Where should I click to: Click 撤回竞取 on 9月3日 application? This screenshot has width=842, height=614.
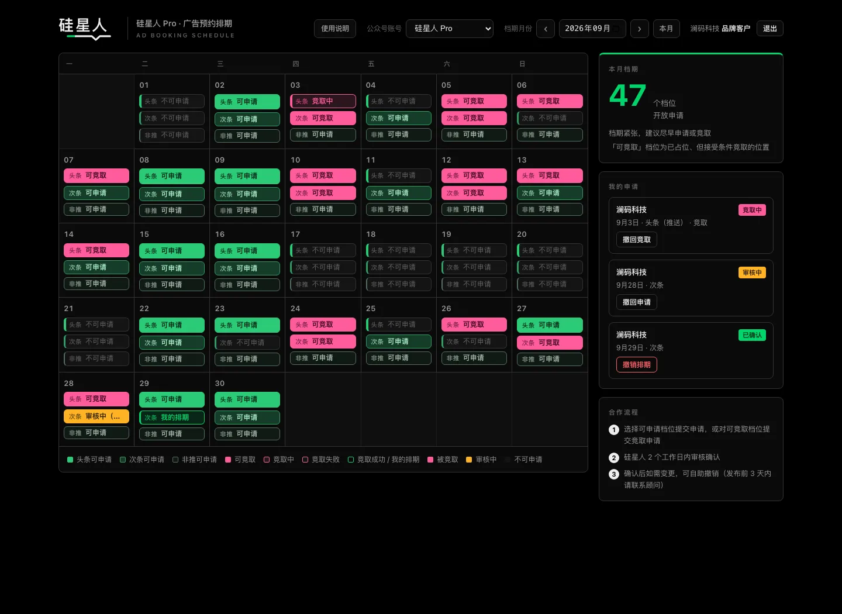(637, 240)
